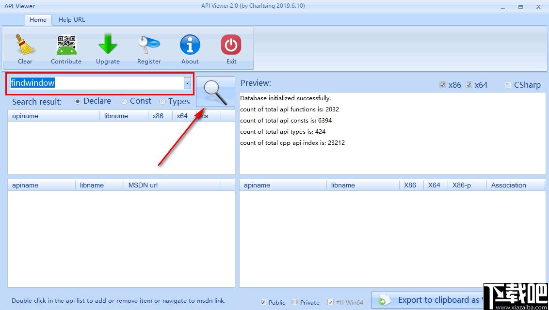Click 'count of total cpp api index is: 23212' line
Image resolution: width=549 pixels, height=310 pixels.
tap(292, 143)
